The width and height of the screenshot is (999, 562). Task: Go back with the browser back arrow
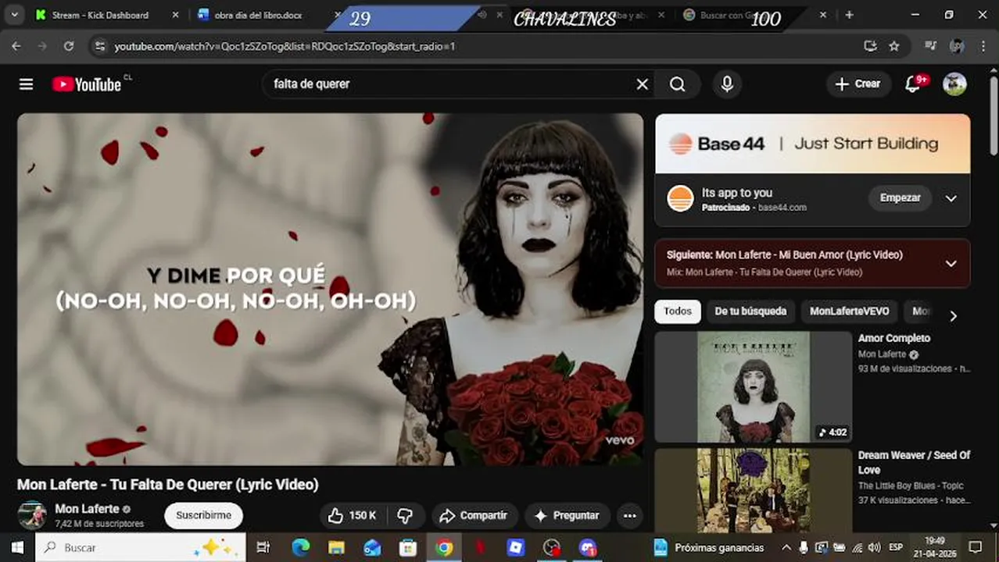(16, 46)
